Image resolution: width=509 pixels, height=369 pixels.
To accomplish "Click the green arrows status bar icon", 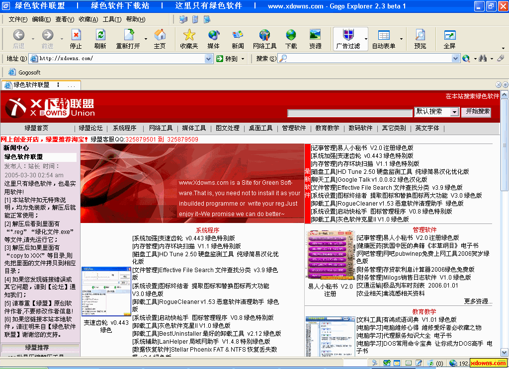I will coord(387,363).
